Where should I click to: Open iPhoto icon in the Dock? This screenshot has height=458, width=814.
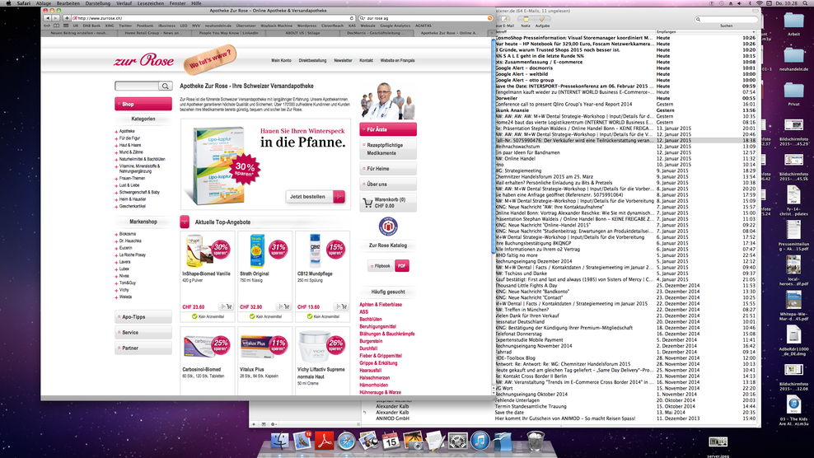(413, 441)
